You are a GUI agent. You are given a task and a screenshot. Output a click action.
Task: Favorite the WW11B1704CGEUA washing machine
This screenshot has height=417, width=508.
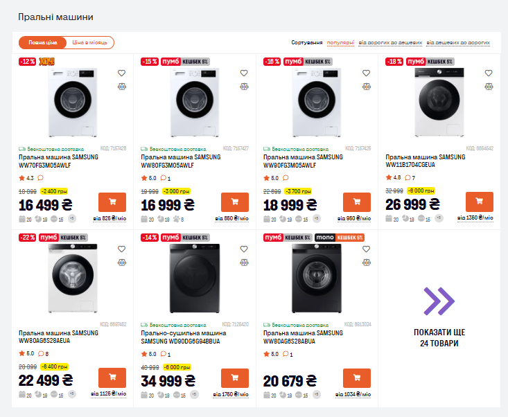(488, 73)
